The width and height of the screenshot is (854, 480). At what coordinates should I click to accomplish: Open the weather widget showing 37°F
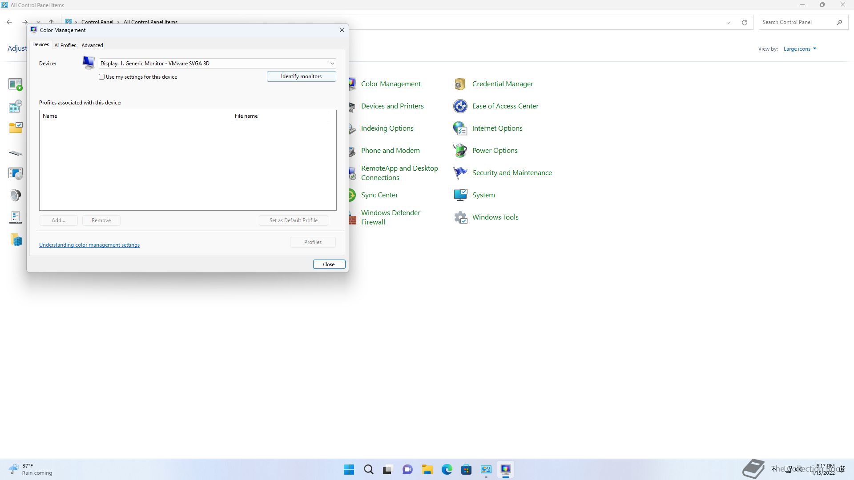click(x=30, y=469)
